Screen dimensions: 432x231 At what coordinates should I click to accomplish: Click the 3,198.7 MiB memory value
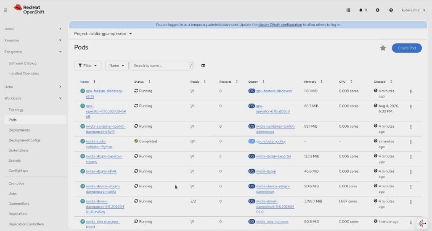coord(313,201)
